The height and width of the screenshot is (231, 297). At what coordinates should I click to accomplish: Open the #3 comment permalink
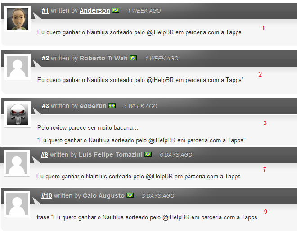[45, 106]
